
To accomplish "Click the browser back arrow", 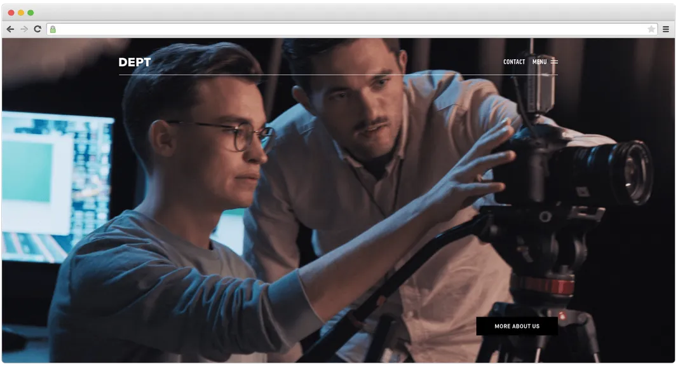I will [10, 29].
